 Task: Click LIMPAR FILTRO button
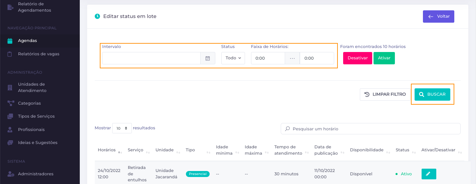click(x=385, y=94)
